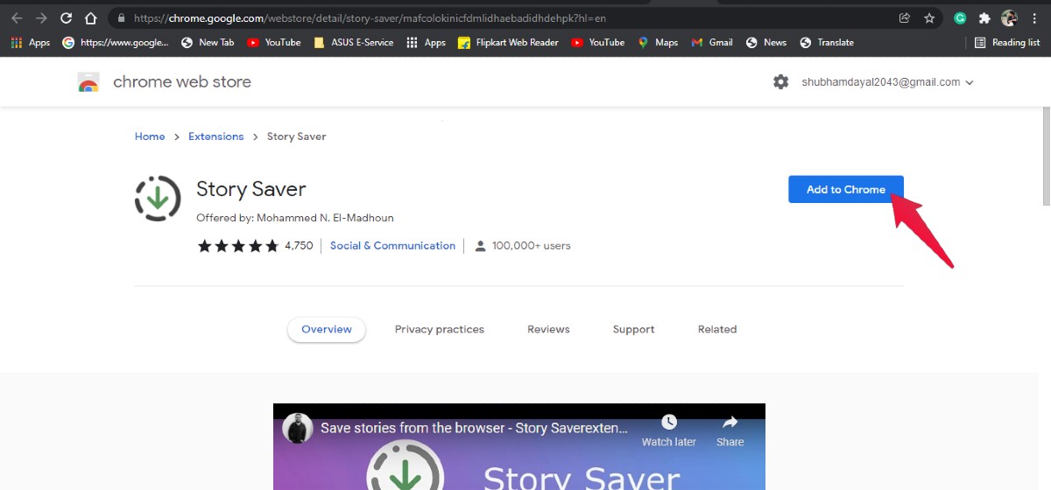Viewport: 1051px width, 490px height.
Task: Click the Story Saver extension icon
Action: [x=158, y=198]
